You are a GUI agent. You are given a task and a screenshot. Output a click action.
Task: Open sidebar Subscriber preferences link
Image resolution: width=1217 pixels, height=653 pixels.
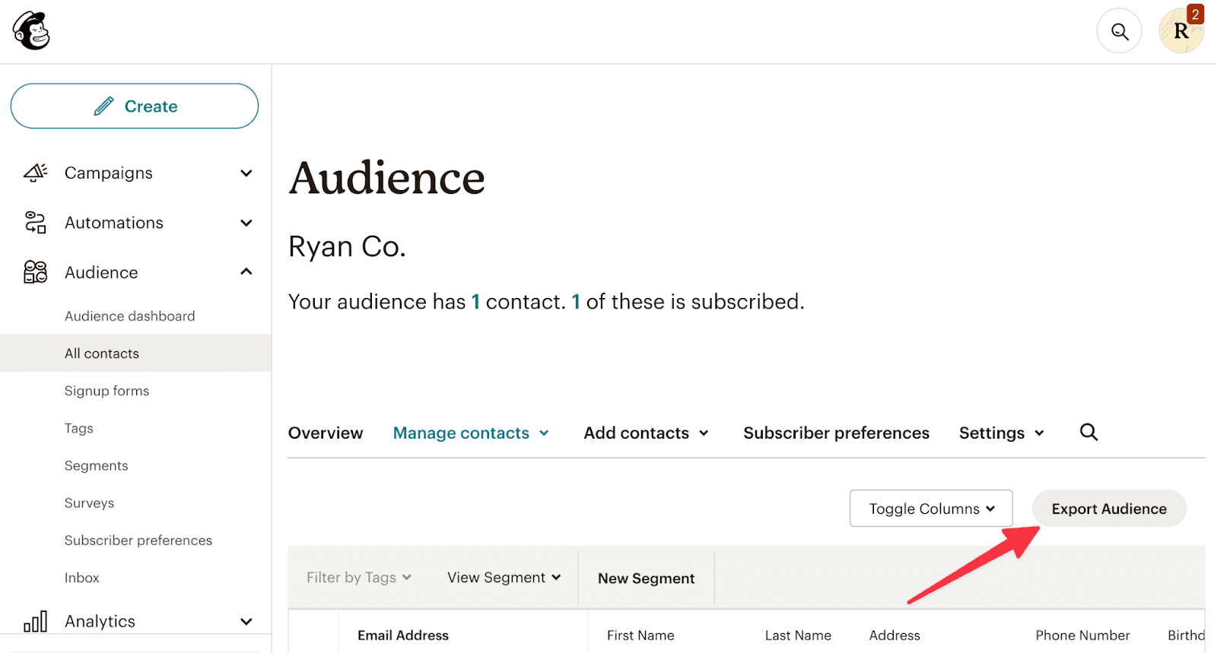point(138,540)
